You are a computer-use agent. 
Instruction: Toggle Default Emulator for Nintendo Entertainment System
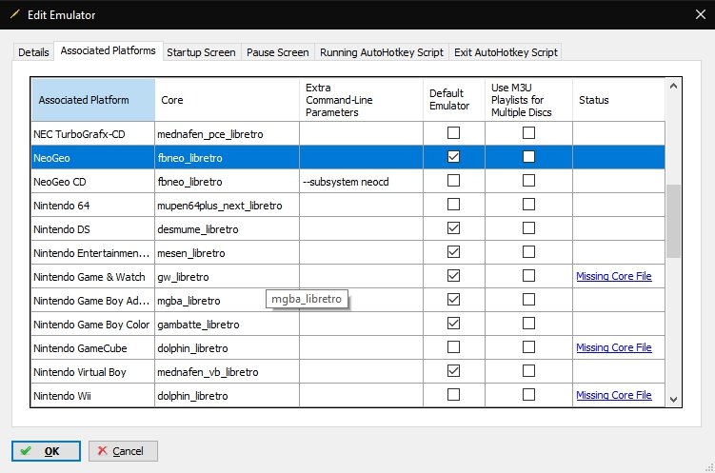[453, 252]
